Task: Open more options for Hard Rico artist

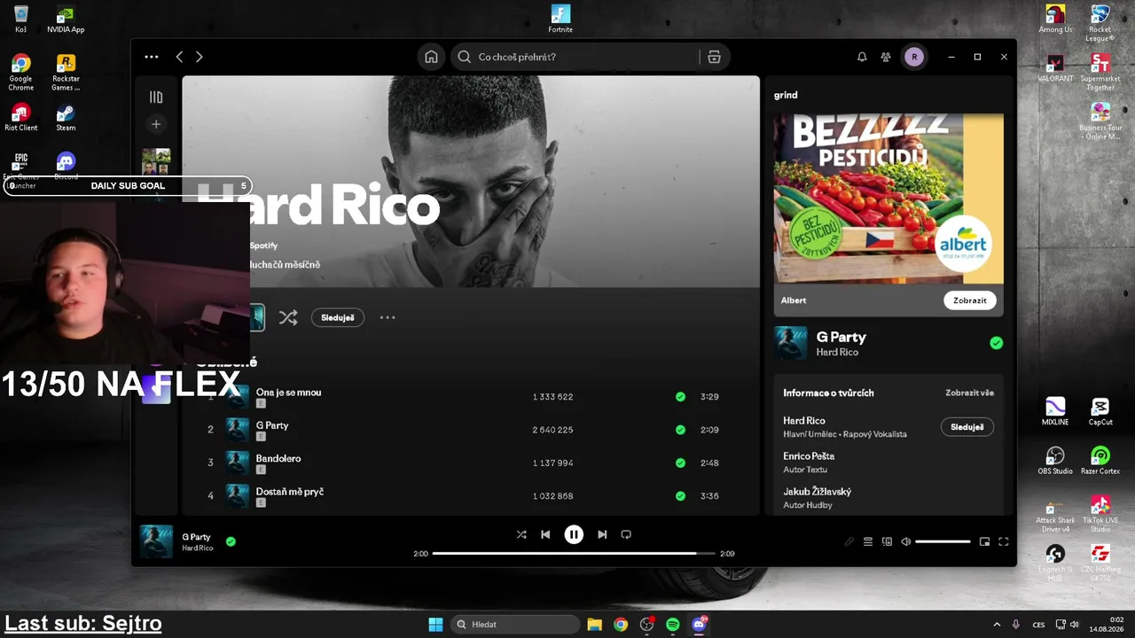Action: (x=387, y=317)
